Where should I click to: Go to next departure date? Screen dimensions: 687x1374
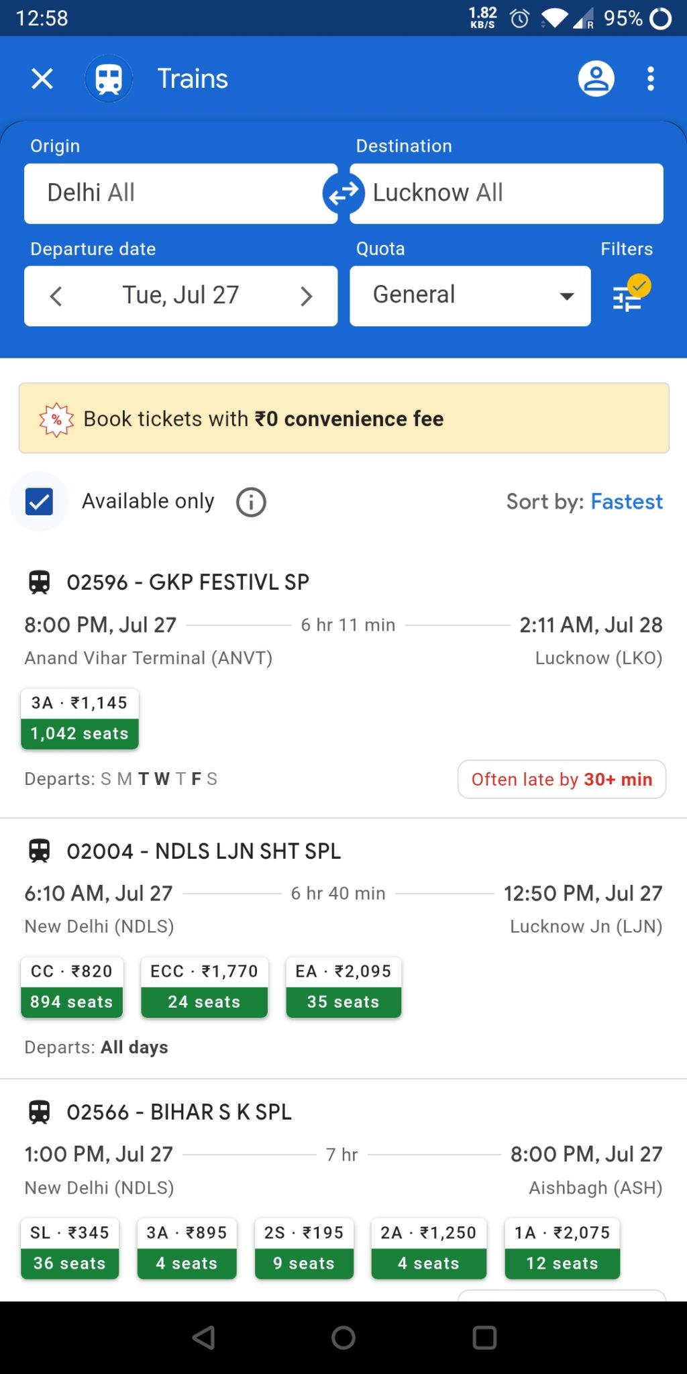[x=306, y=296]
